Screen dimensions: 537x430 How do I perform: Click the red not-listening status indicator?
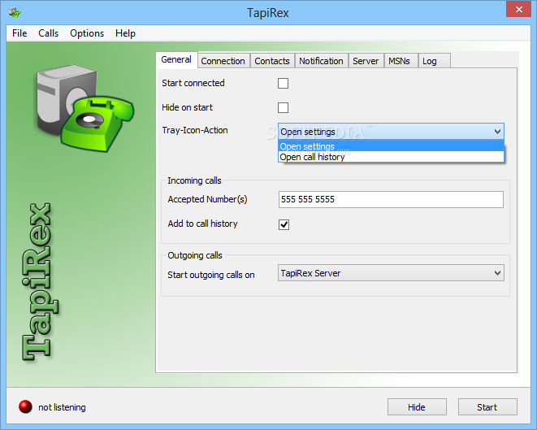[25, 406]
